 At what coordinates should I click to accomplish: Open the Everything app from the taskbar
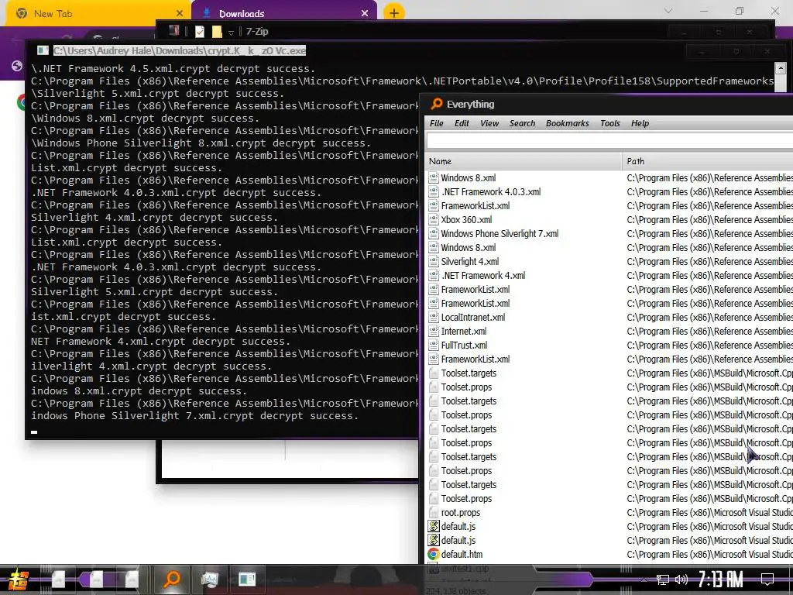coord(172,578)
